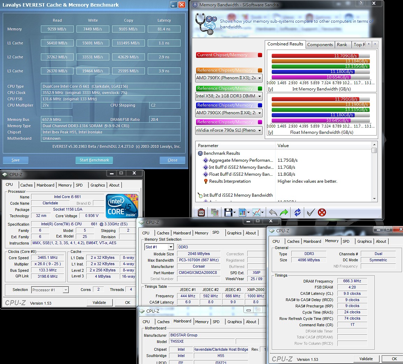This screenshot has width=403, height=364.
Task: Click the orange Reference Chipset/Memory color swatch
Action: [x=260, y=71]
